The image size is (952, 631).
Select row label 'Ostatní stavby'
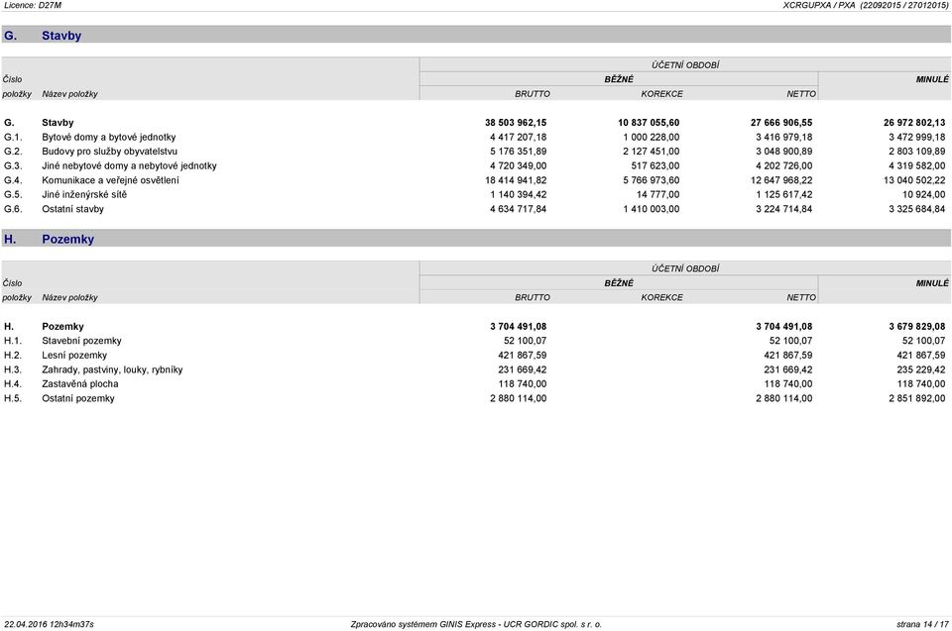tap(72, 209)
